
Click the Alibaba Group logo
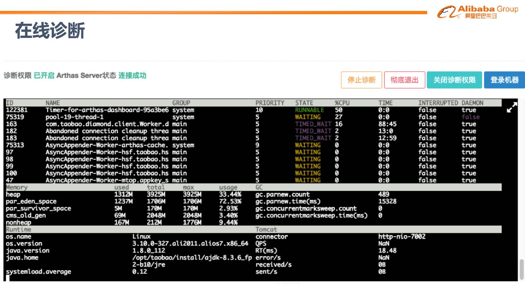click(477, 12)
